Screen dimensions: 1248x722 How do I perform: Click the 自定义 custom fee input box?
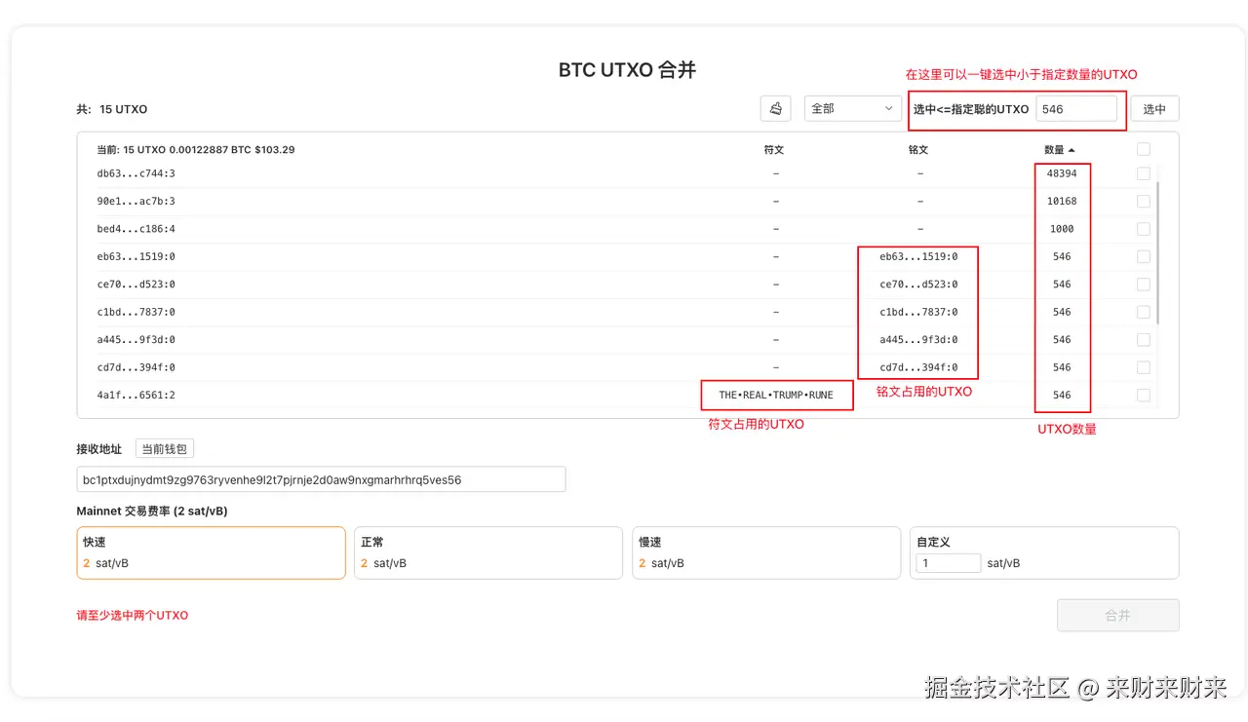(947, 562)
